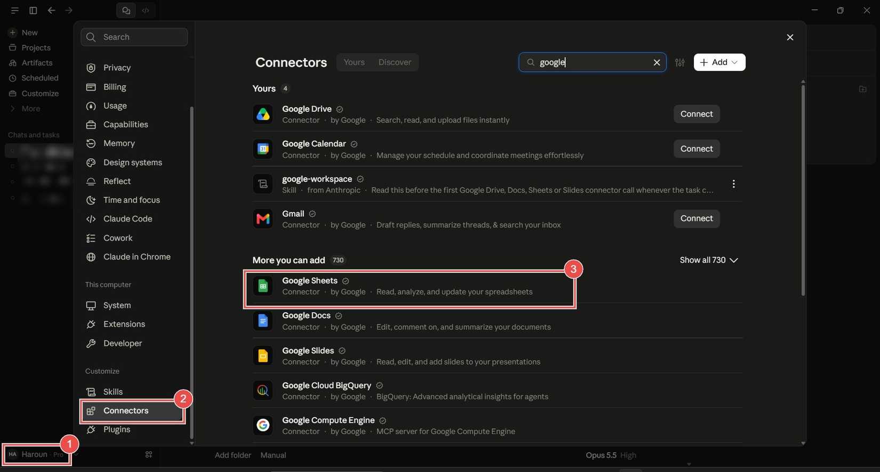Image resolution: width=880 pixels, height=472 pixels.
Task: Open the Privacy settings section
Action: [117, 68]
